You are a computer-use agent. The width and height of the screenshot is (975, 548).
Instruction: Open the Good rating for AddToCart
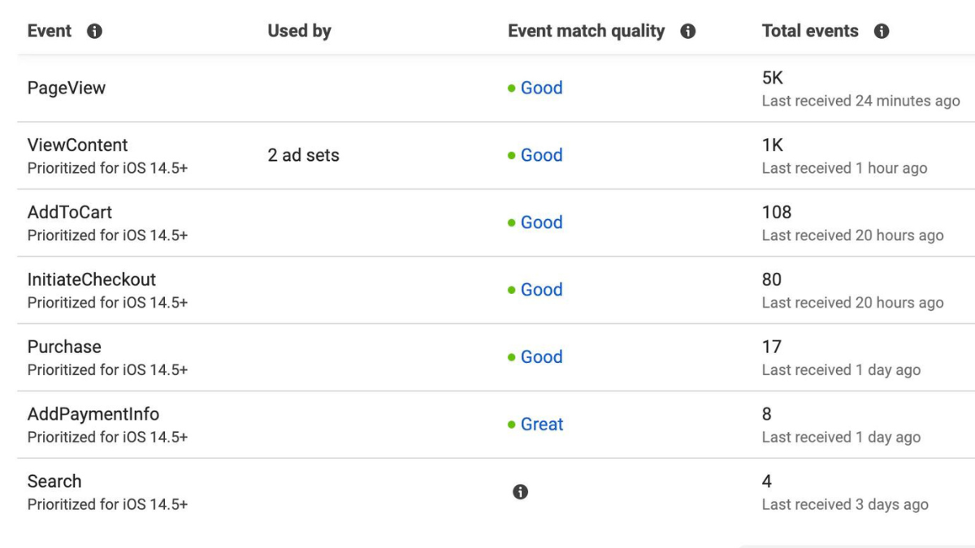pyautogui.click(x=541, y=222)
